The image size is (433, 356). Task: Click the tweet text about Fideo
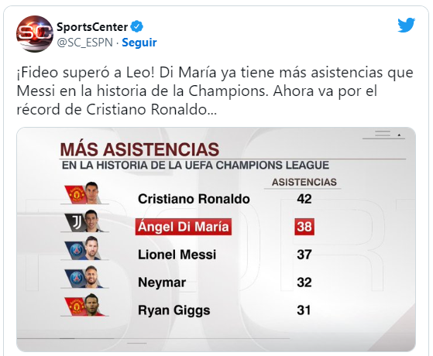[215, 91]
